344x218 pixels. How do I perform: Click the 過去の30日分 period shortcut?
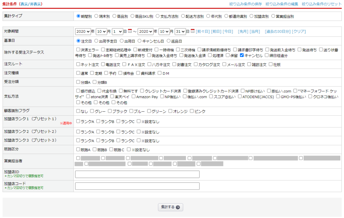tap(277, 32)
